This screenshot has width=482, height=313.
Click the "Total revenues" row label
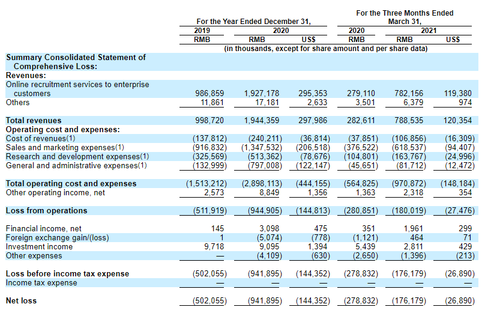[34, 121]
